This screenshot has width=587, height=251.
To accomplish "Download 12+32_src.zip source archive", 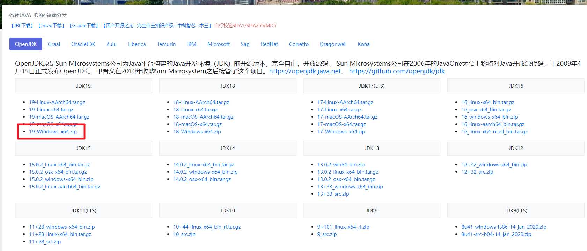I will (477, 172).
